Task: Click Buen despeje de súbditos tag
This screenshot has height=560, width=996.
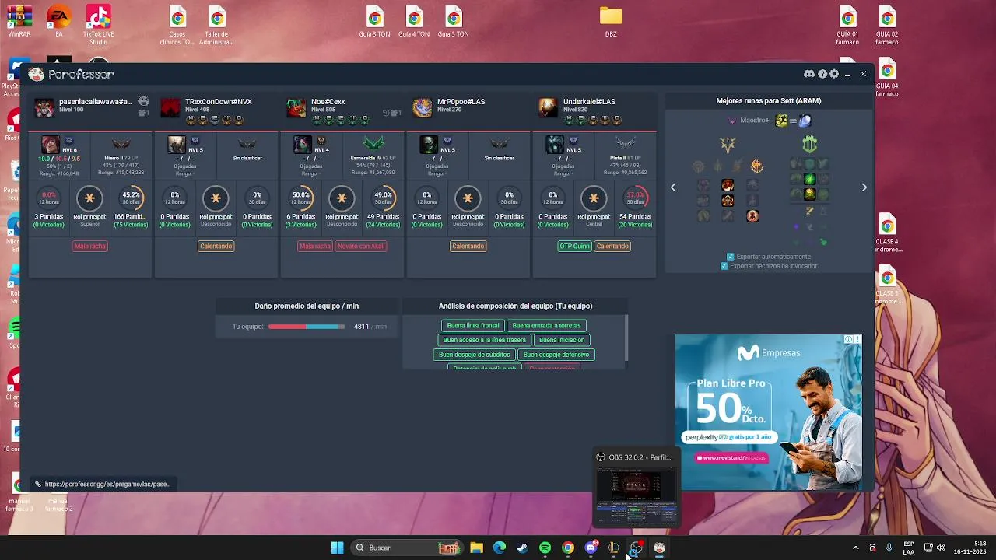Action: click(x=474, y=355)
